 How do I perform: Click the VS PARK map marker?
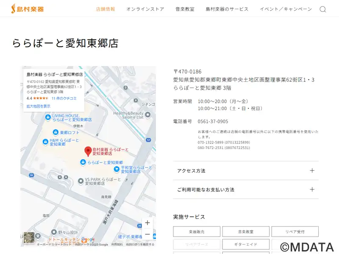pos(81,181)
